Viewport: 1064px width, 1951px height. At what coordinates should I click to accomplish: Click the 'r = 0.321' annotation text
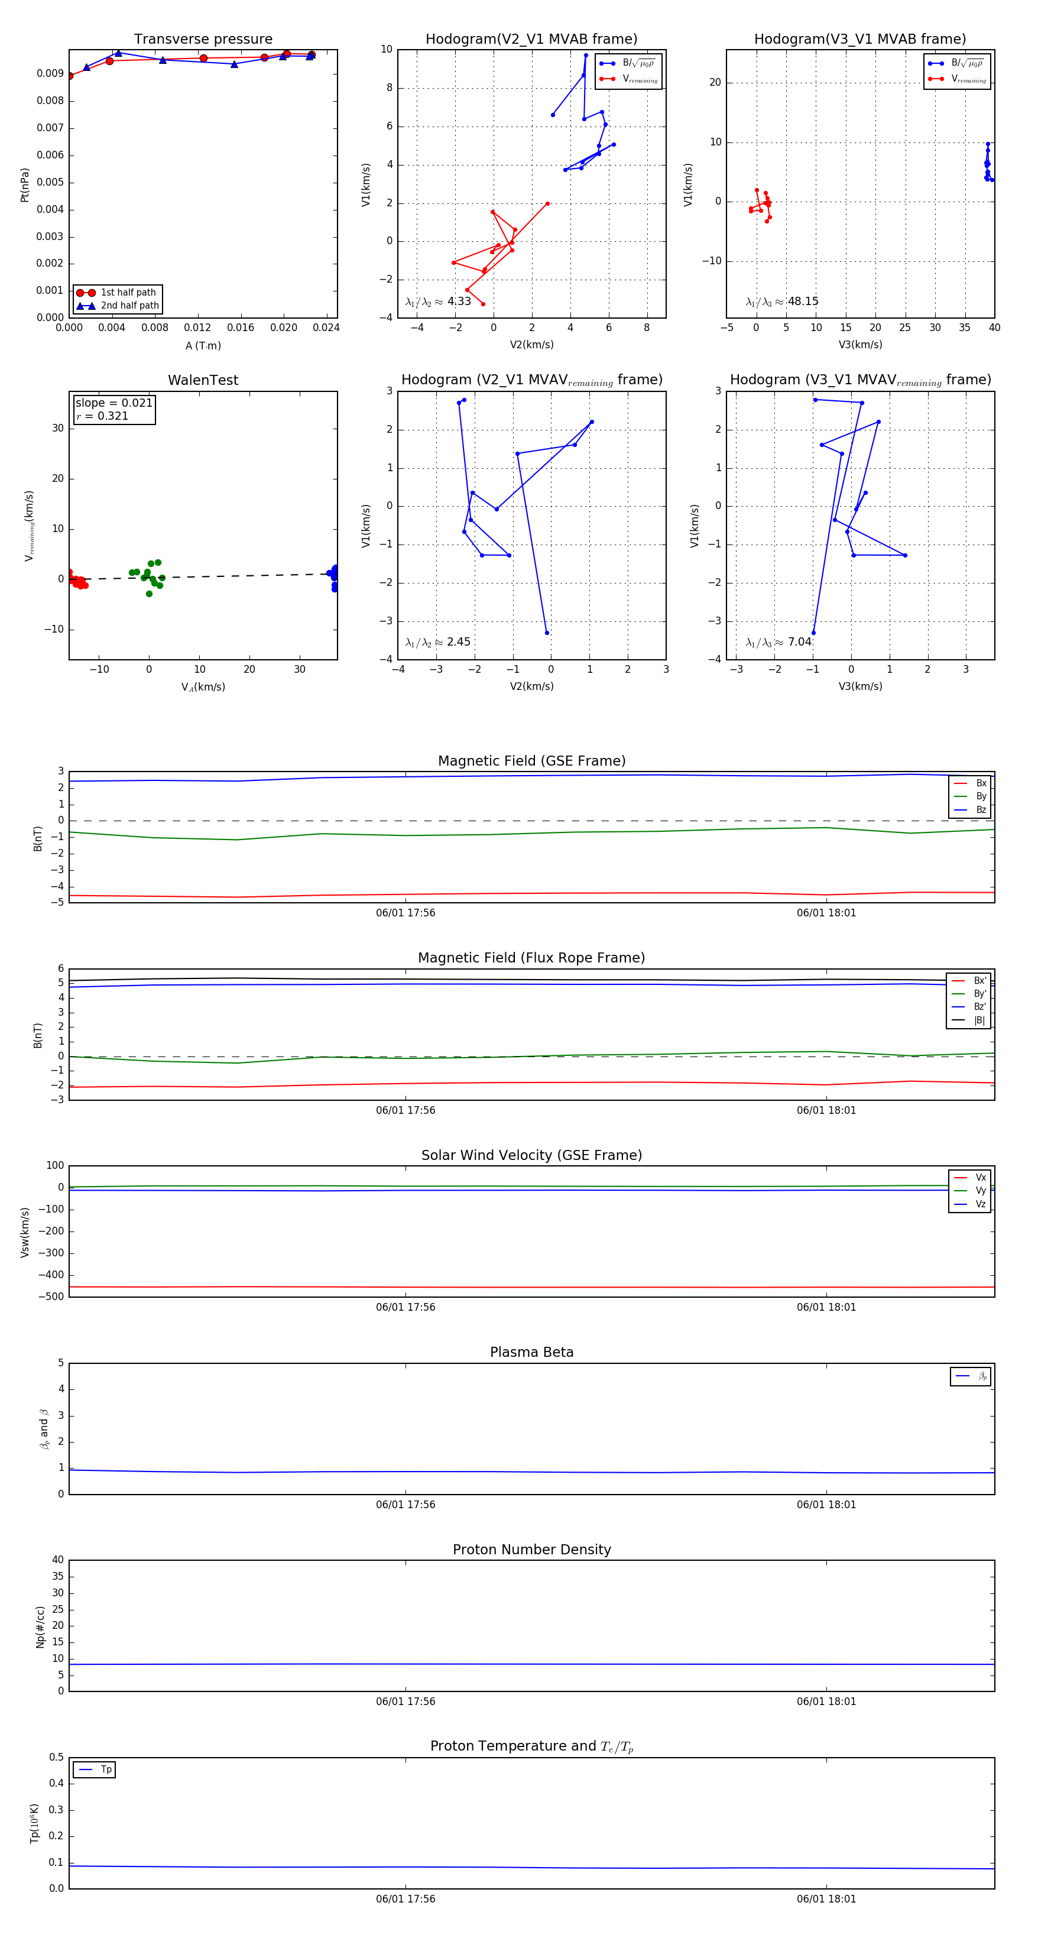point(102,416)
